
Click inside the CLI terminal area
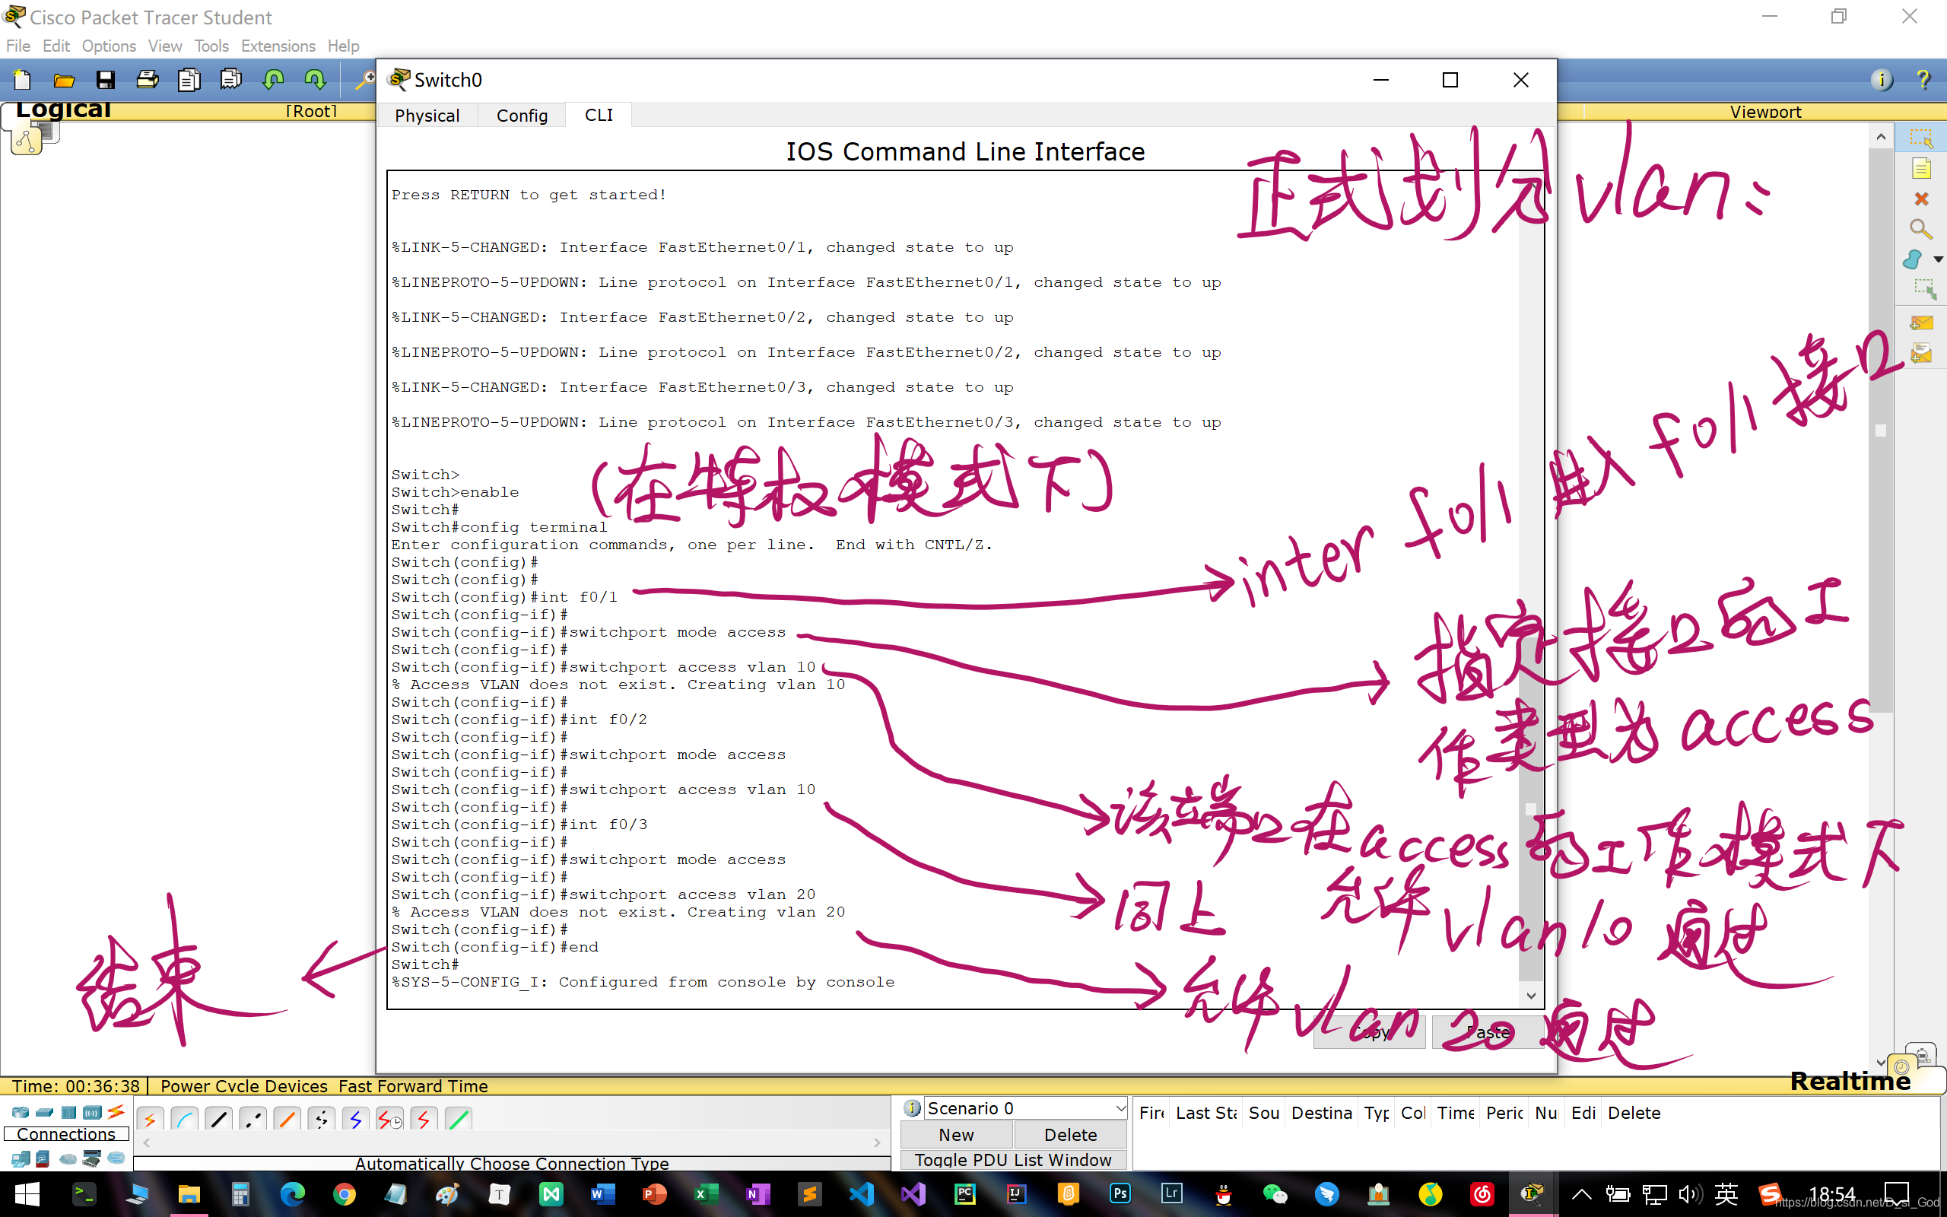(x=954, y=589)
